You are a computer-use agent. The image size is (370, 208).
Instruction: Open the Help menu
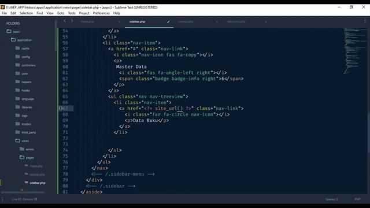pyautogui.click(x=117, y=13)
